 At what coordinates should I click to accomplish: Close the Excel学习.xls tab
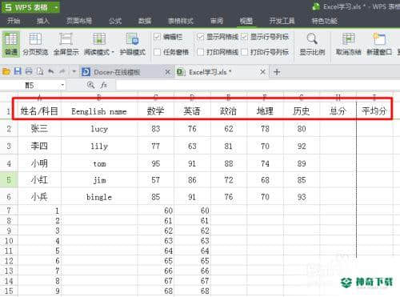[x=262, y=72]
